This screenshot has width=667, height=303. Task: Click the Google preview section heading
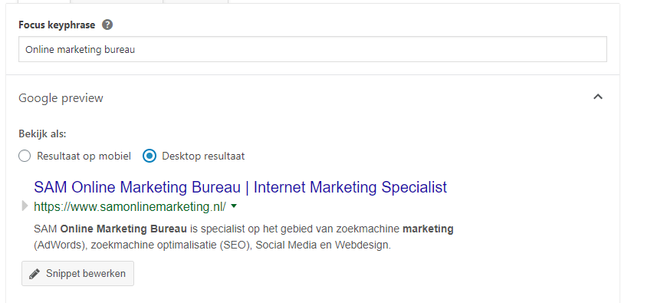coord(61,98)
